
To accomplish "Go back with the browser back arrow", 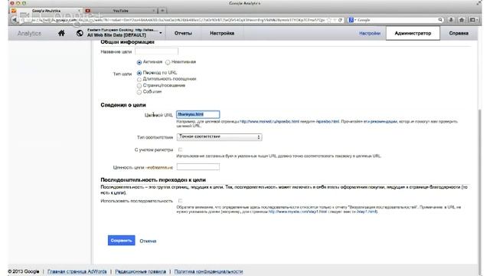I will click(x=15, y=20).
